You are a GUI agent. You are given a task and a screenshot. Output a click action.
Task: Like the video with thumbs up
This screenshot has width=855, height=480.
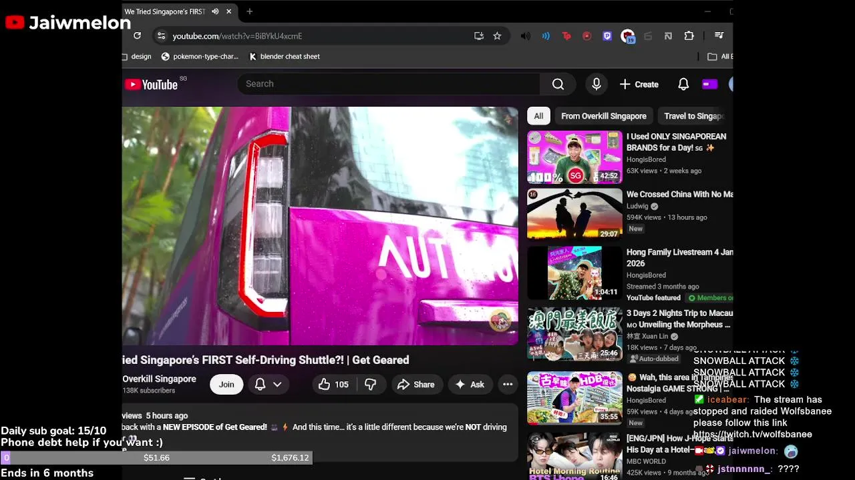(334, 384)
